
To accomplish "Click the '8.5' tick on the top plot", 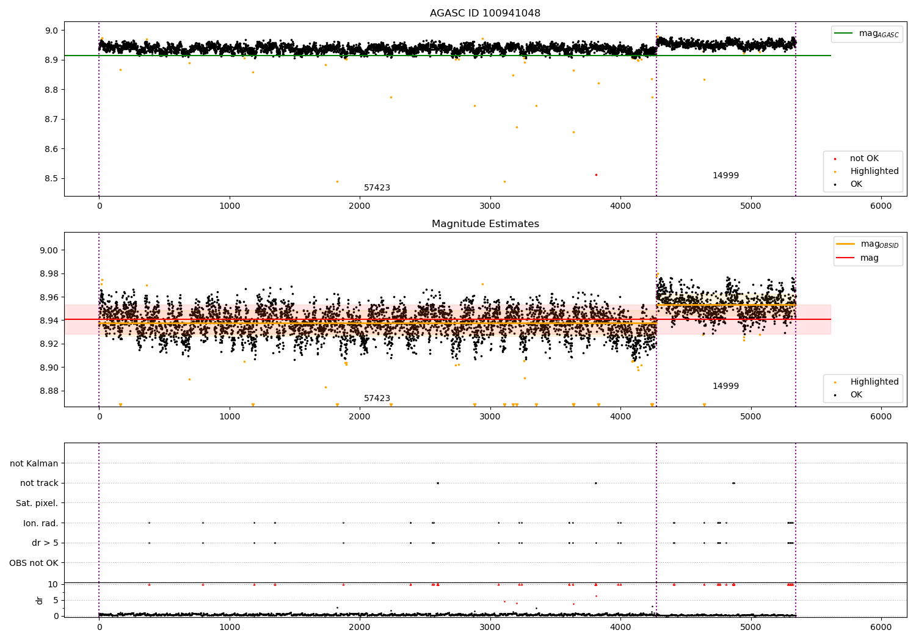I will point(51,179).
